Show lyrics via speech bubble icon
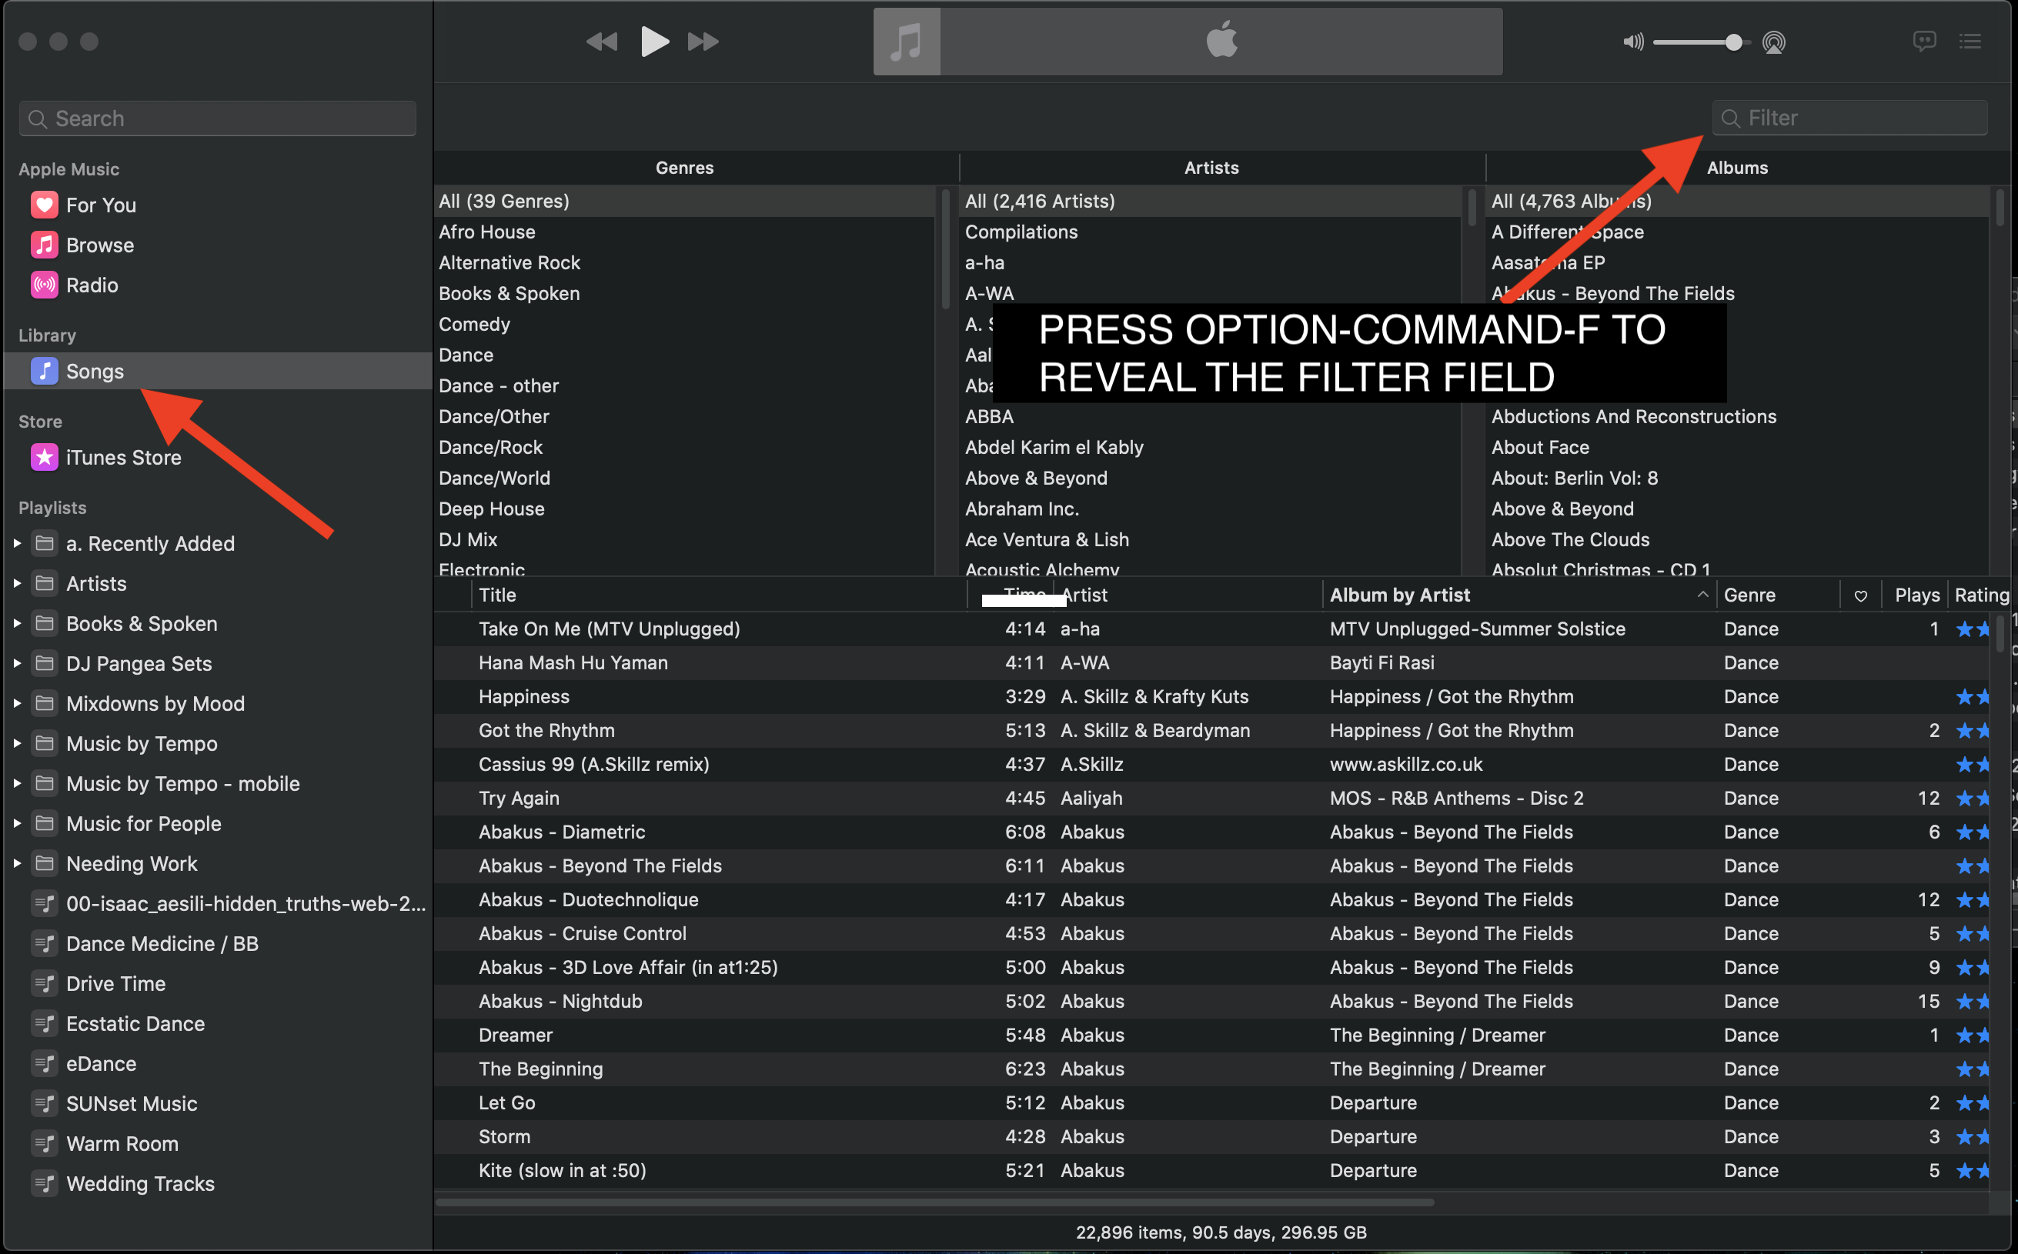This screenshot has width=2018, height=1254. pyautogui.click(x=1923, y=42)
